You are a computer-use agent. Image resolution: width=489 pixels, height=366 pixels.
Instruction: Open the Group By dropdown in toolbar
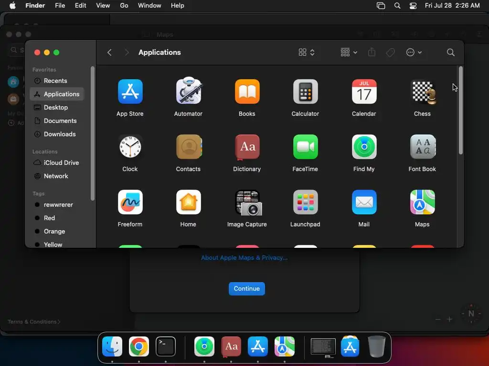[x=349, y=52]
